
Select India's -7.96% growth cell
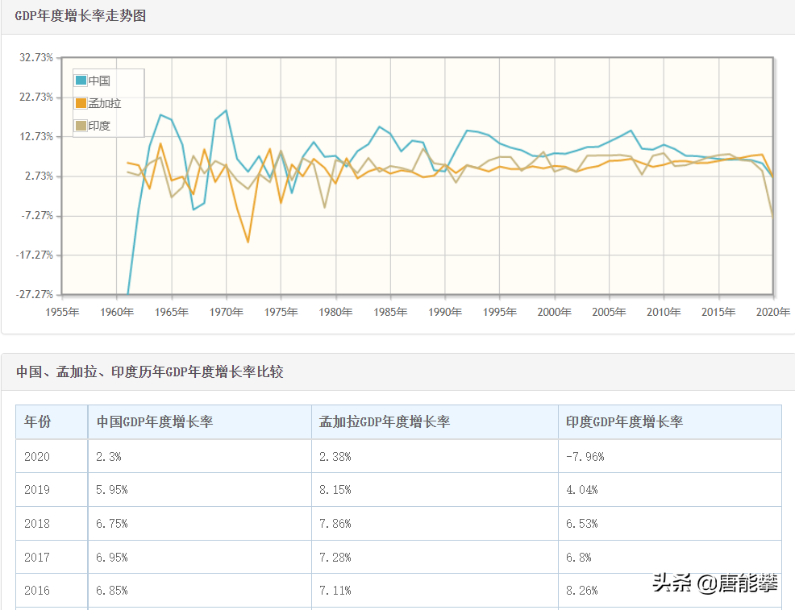pyautogui.click(x=585, y=456)
